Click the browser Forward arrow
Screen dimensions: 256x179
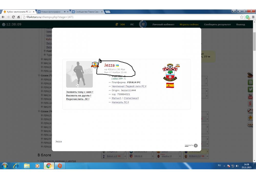(8, 17)
